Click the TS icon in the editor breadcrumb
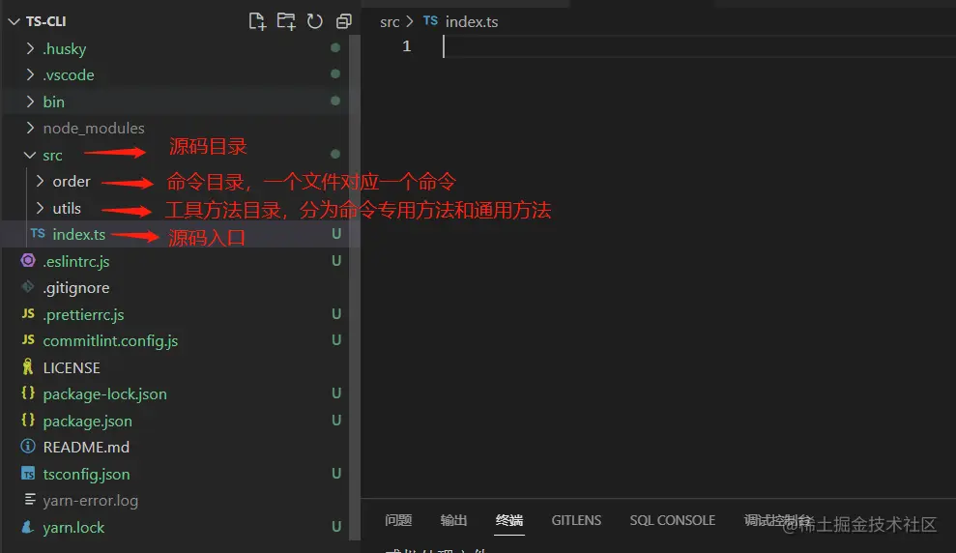The width and height of the screenshot is (956, 553). [430, 20]
